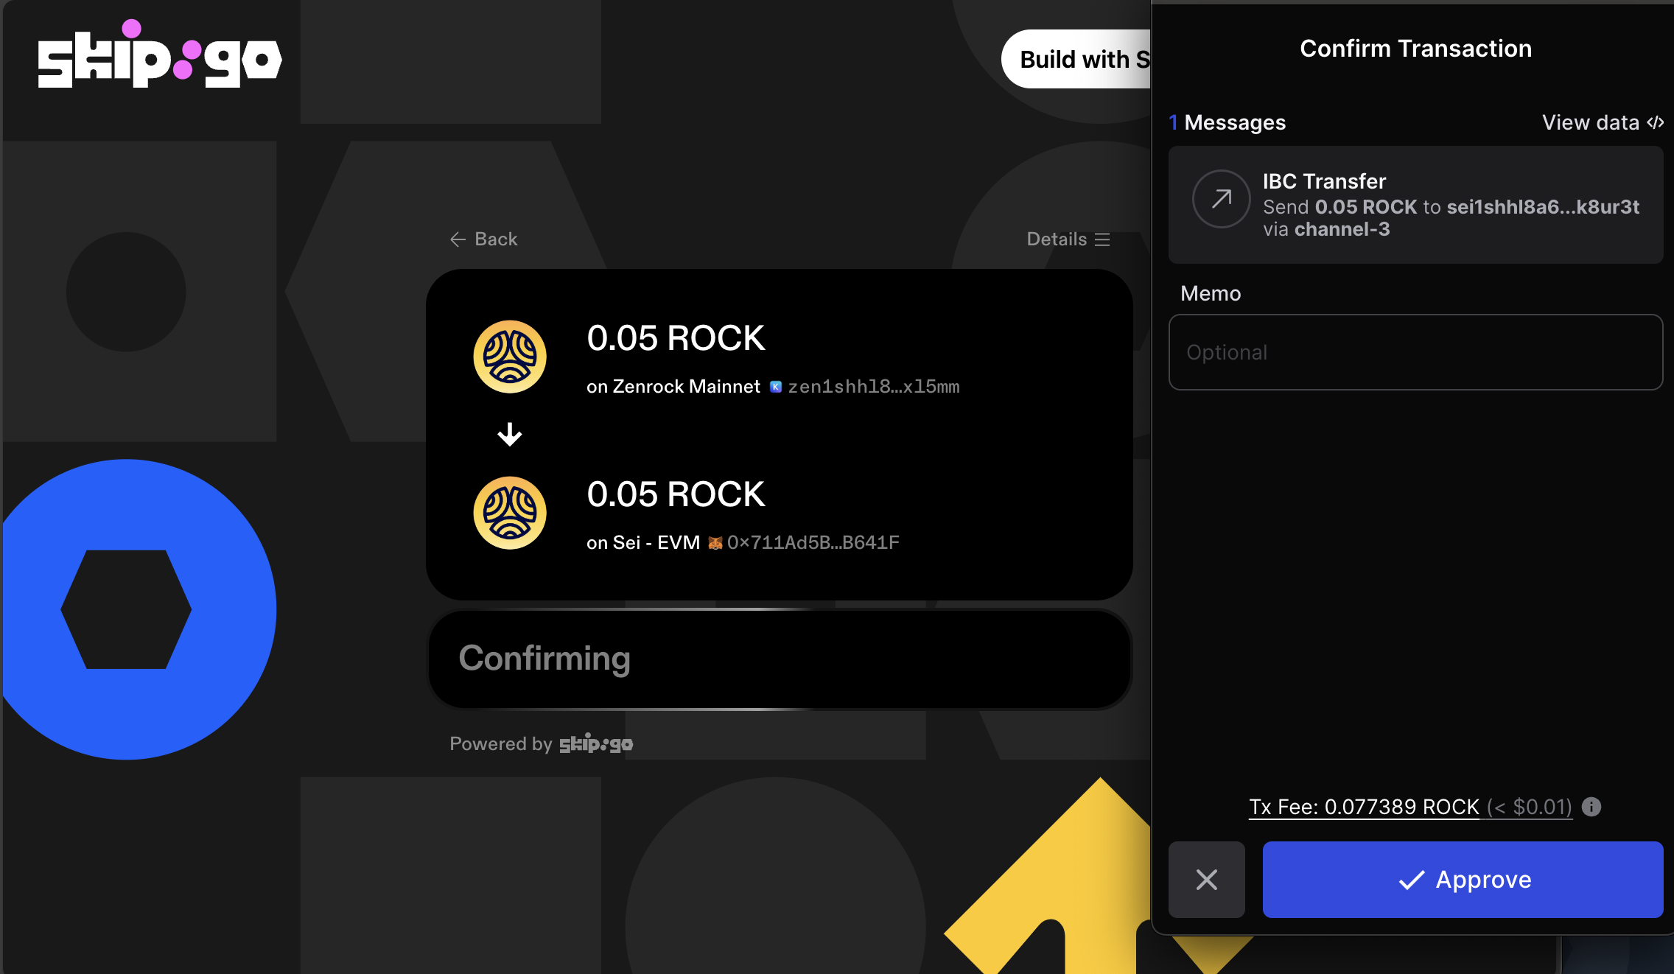Click the Optional memo input field

1417,352
